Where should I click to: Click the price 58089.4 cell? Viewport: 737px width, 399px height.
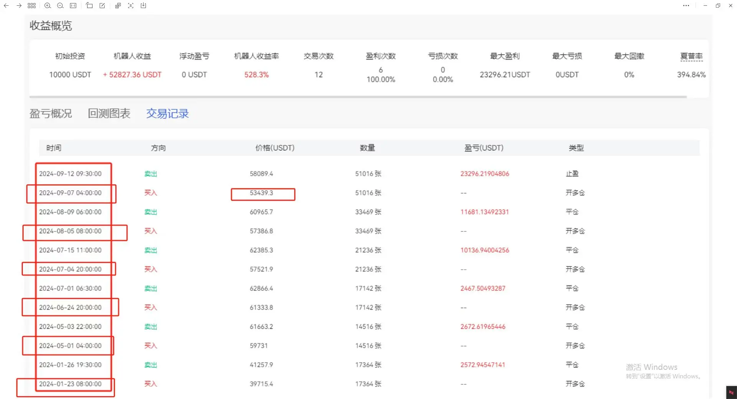[261, 174]
